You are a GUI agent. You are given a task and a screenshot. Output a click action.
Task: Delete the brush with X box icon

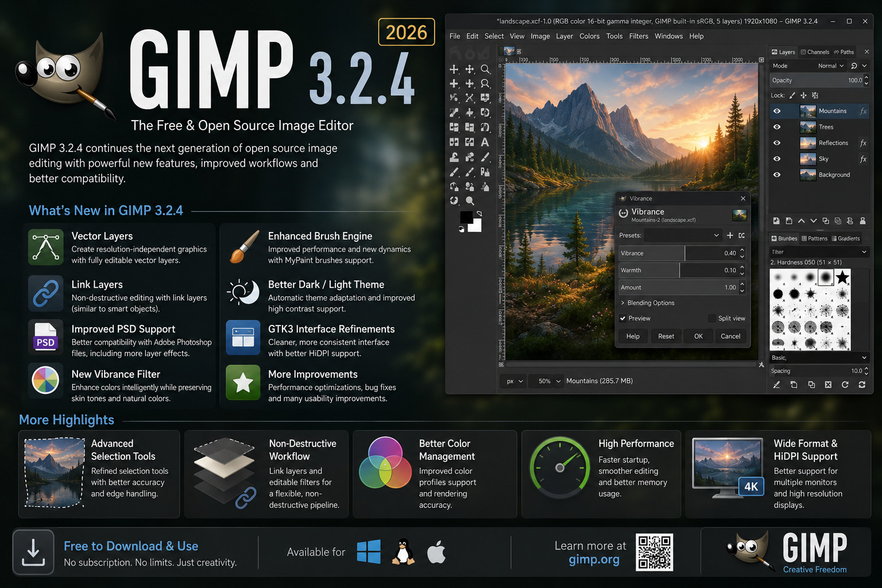(x=828, y=385)
